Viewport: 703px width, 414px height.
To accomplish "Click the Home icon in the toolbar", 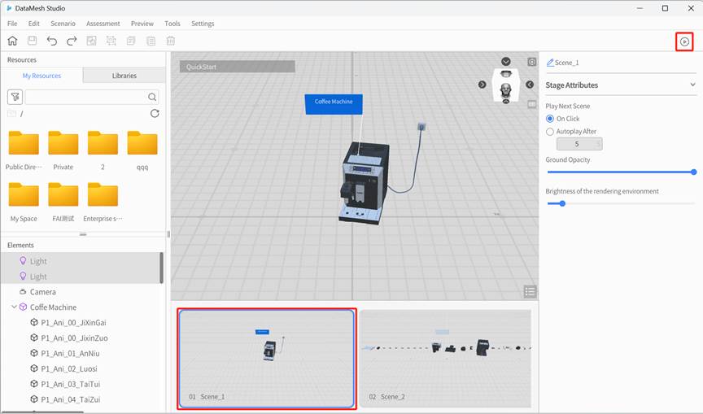I will pyautogui.click(x=12, y=41).
